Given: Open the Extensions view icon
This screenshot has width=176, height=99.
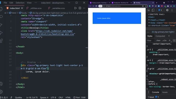Looking at the screenshot, I should (1, 41).
